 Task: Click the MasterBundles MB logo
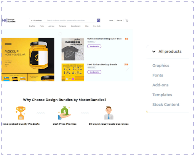pyautogui.click(x=8, y=21)
